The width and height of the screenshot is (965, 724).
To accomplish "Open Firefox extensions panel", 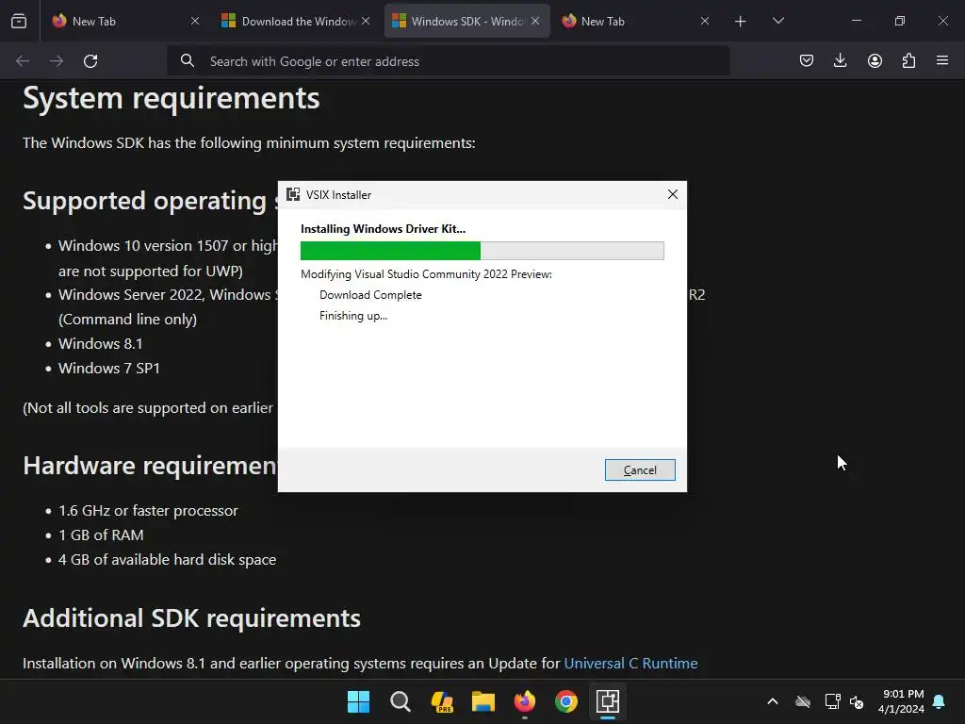I will [x=908, y=60].
